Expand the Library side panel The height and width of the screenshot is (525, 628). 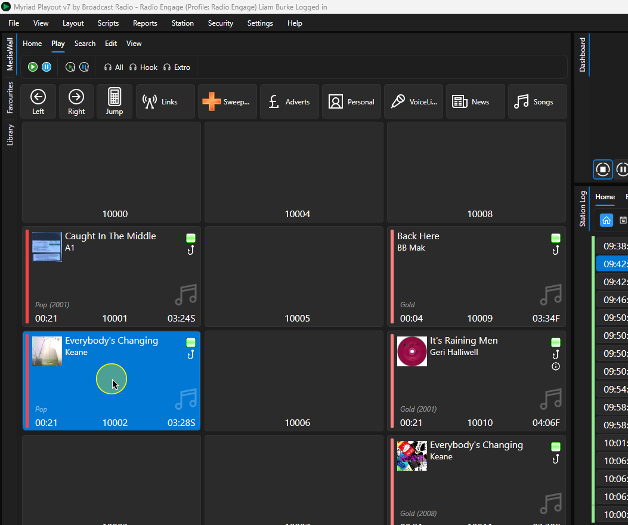(x=10, y=135)
